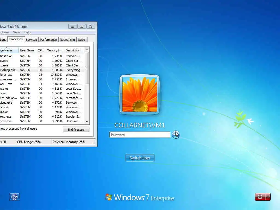The image size is (280, 210).
Task: Switch to the Performance tab
Action: click(x=48, y=40)
